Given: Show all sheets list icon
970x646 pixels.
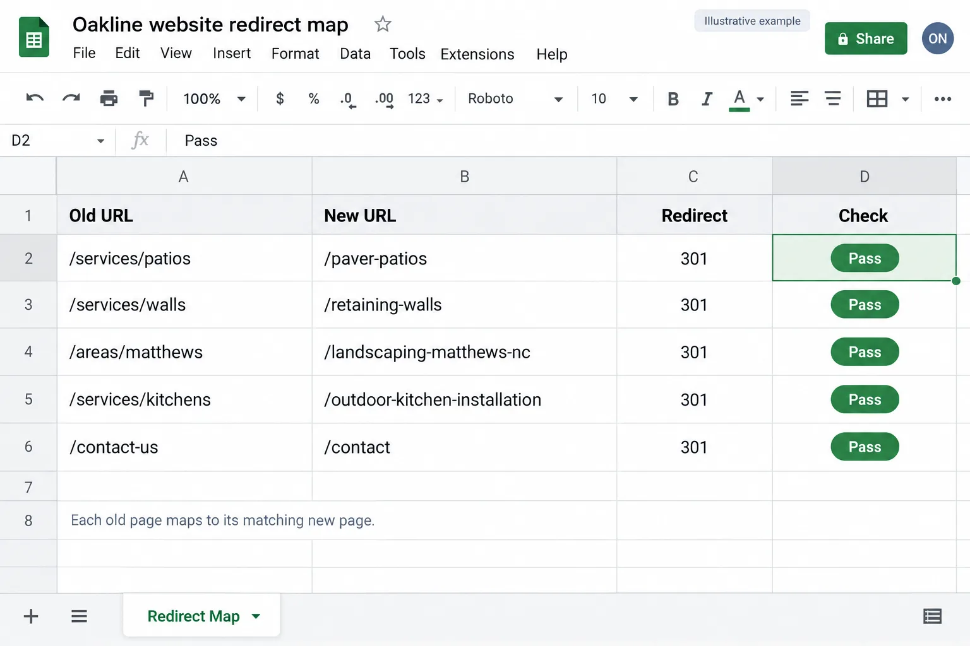Looking at the screenshot, I should click(79, 616).
